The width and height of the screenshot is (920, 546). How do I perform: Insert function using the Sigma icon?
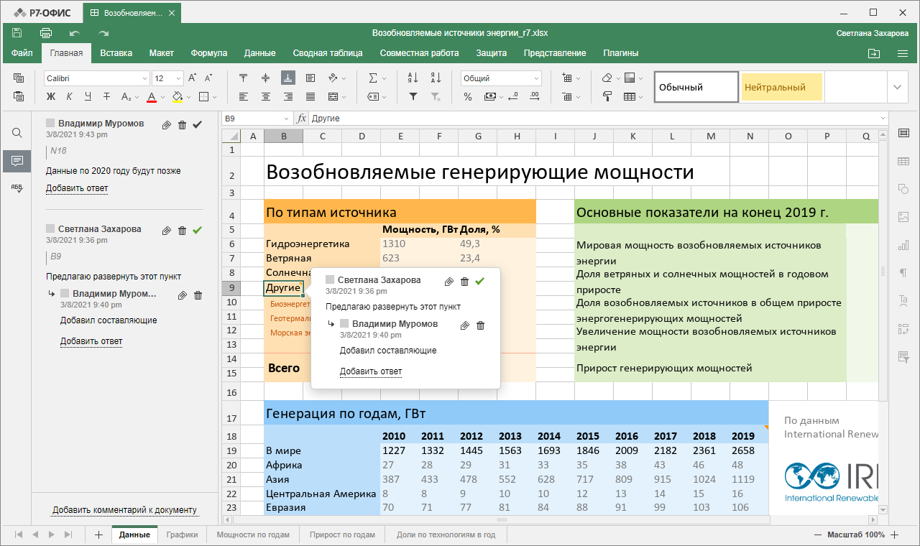[373, 78]
